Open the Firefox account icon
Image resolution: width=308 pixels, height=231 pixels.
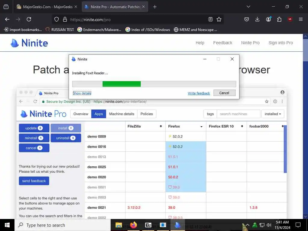pyautogui.click(x=268, y=19)
